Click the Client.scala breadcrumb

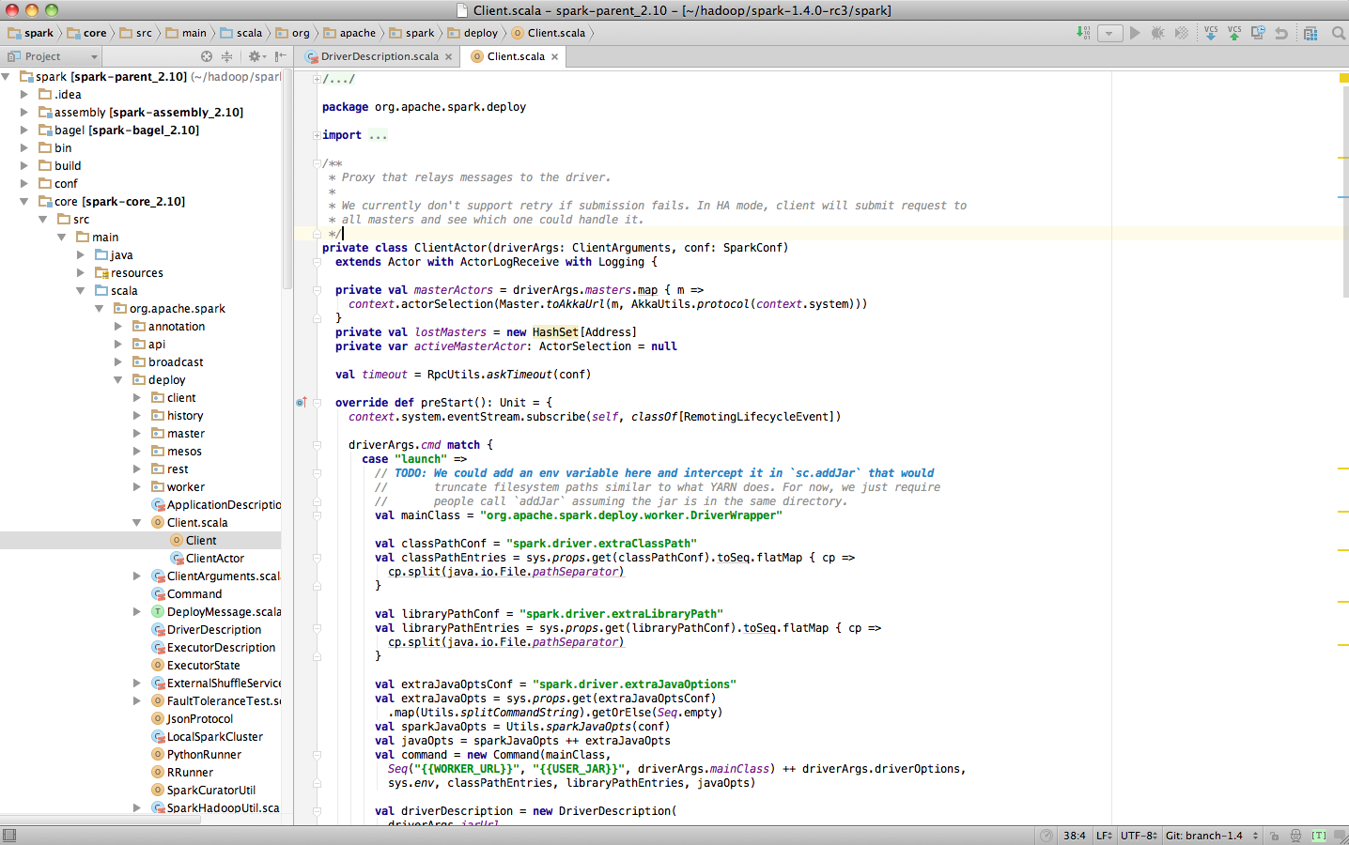click(549, 33)
